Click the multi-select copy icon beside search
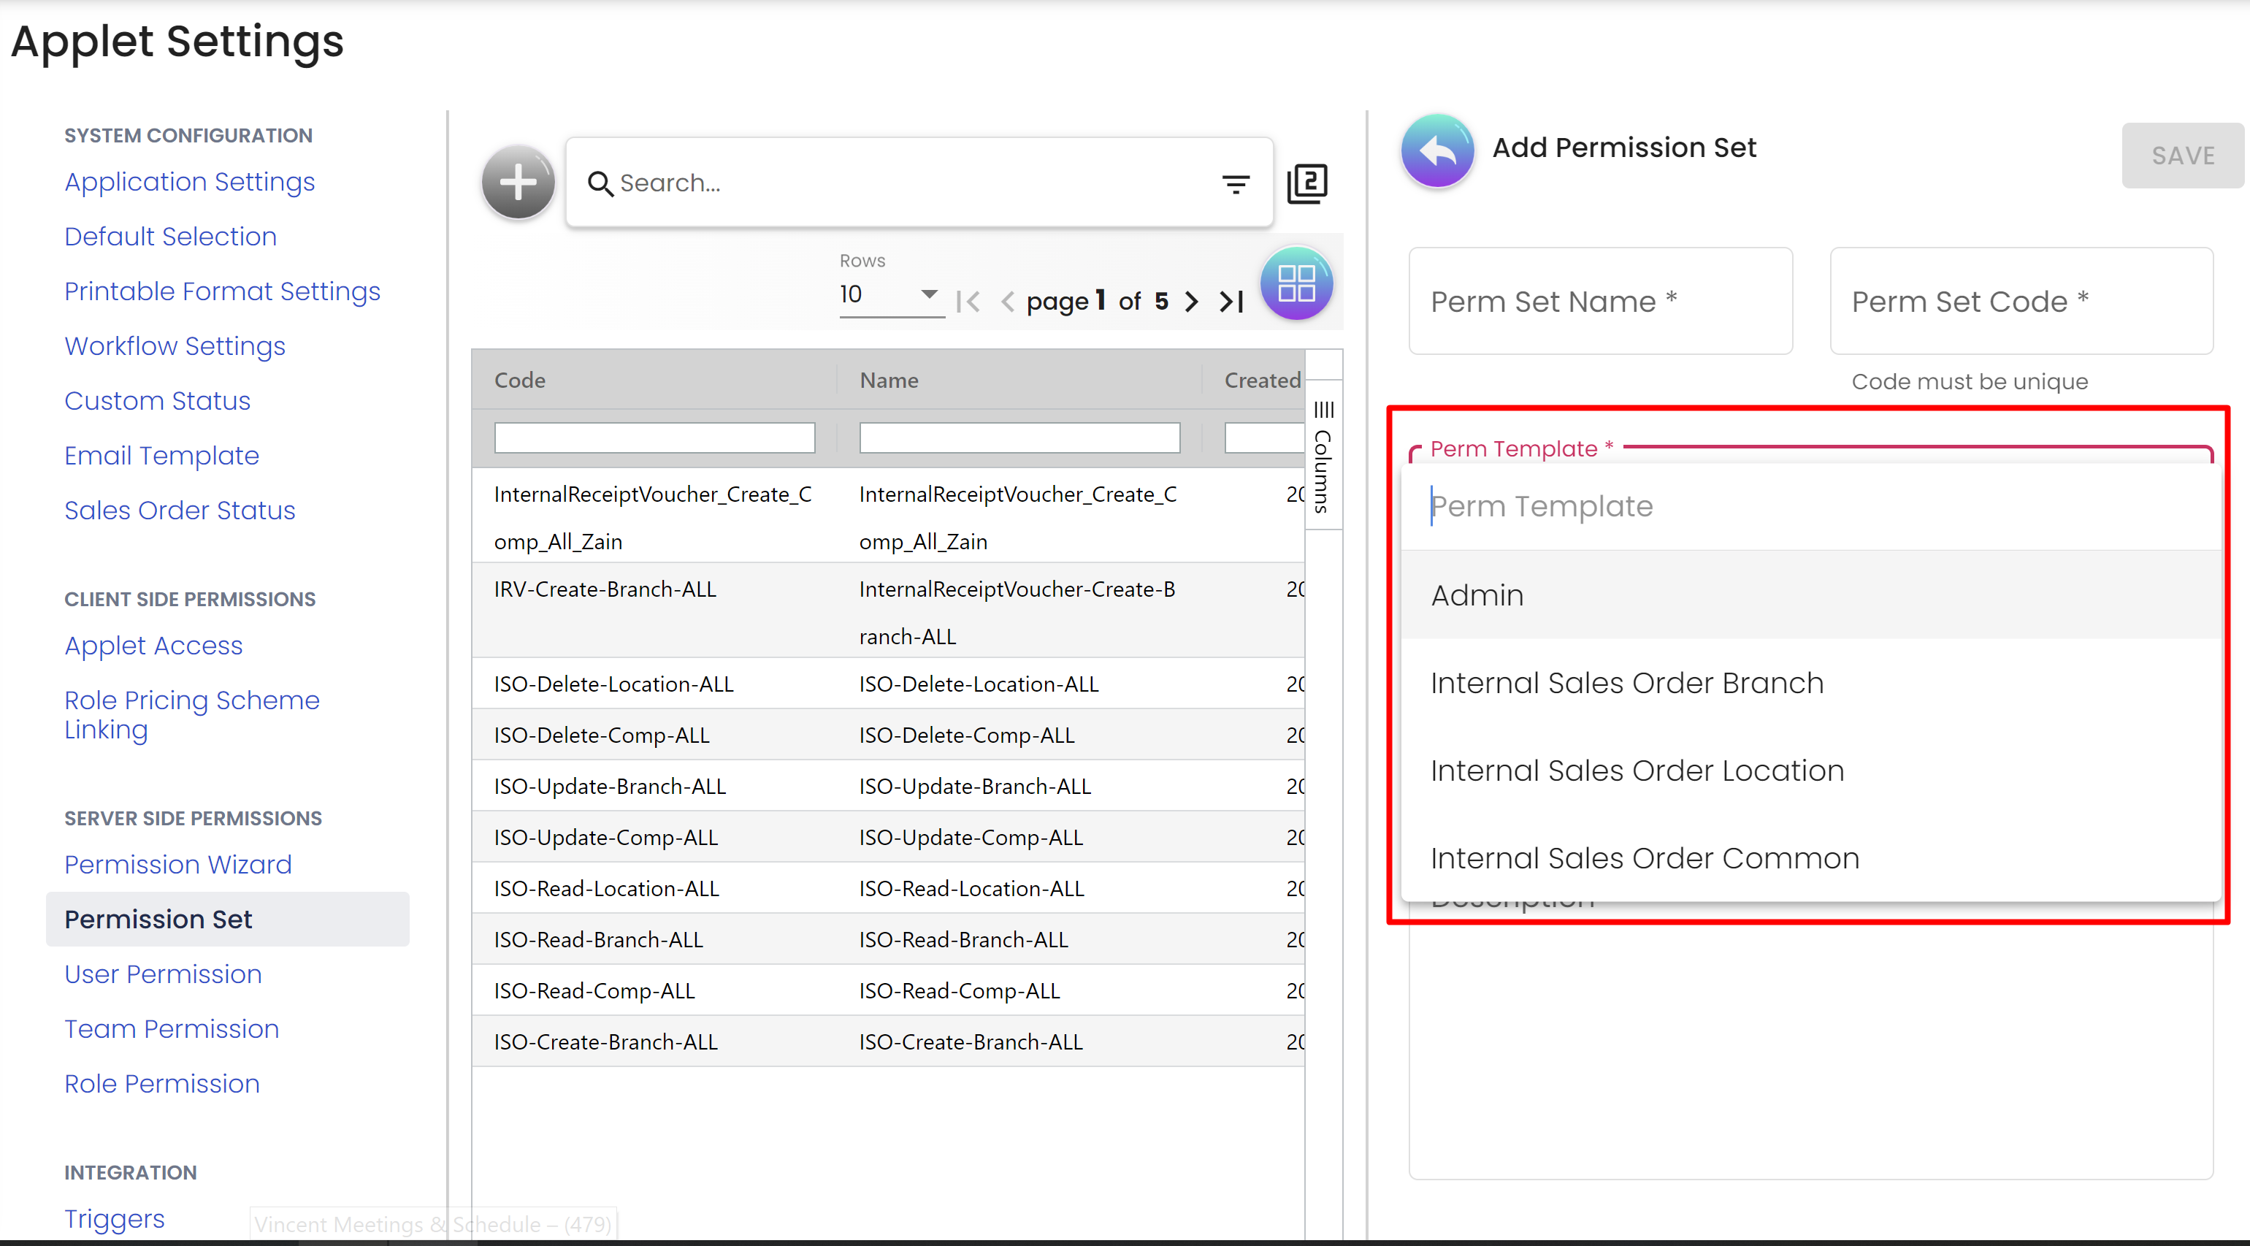Image resolution: width=2250 pixels, height=1246 pixels. (x=1307, y=183)
